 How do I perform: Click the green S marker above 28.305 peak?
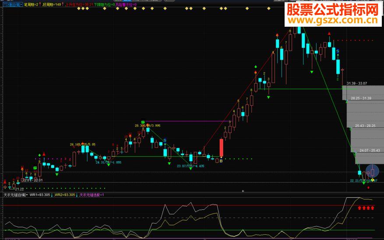pyautogui.click(x=143, y=122)
